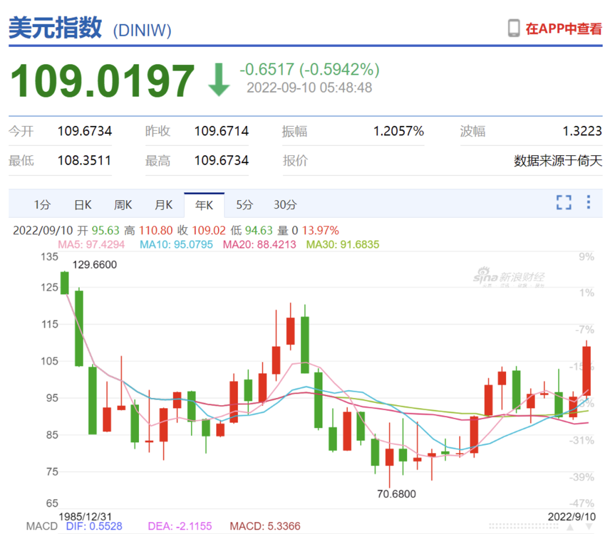This screenshot has width=610, height=534.
Task: Toggle the MA20 moving average line
Action: tap(259, 245)
